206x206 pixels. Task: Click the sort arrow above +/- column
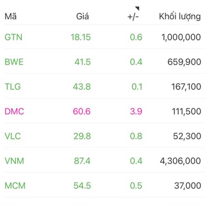[x=137, y=8]
